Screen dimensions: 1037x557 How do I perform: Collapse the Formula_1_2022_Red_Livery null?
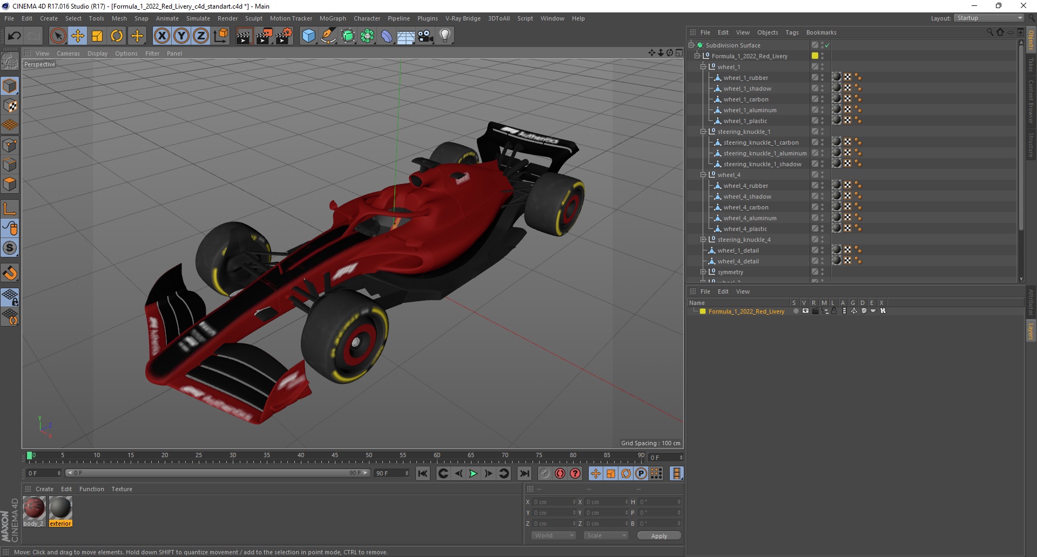[x=697, y=56]
